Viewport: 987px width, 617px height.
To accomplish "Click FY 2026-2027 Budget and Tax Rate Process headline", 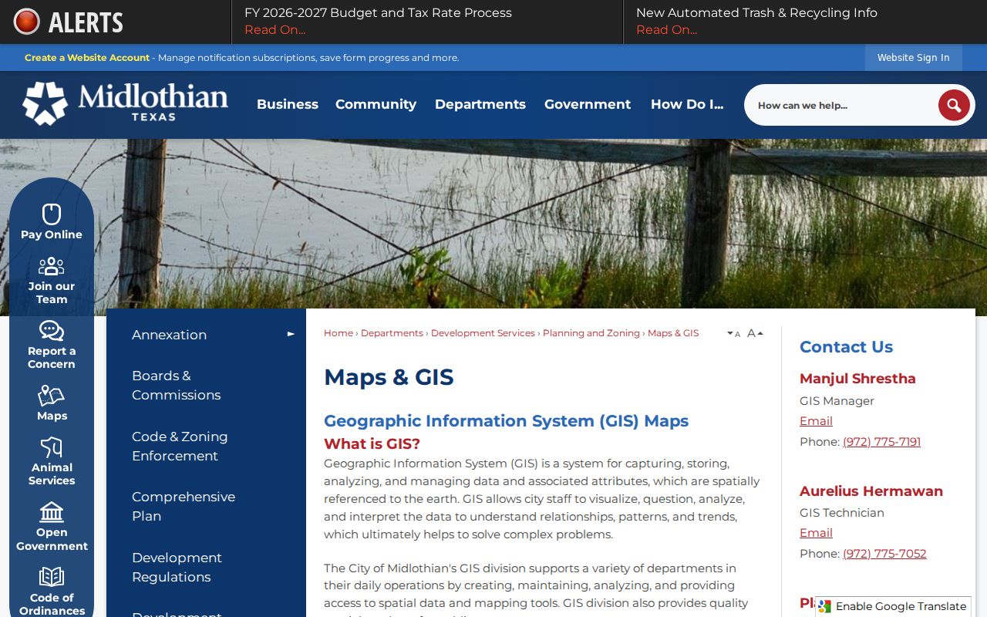I will pyautogui.click(x=378, y=13).
